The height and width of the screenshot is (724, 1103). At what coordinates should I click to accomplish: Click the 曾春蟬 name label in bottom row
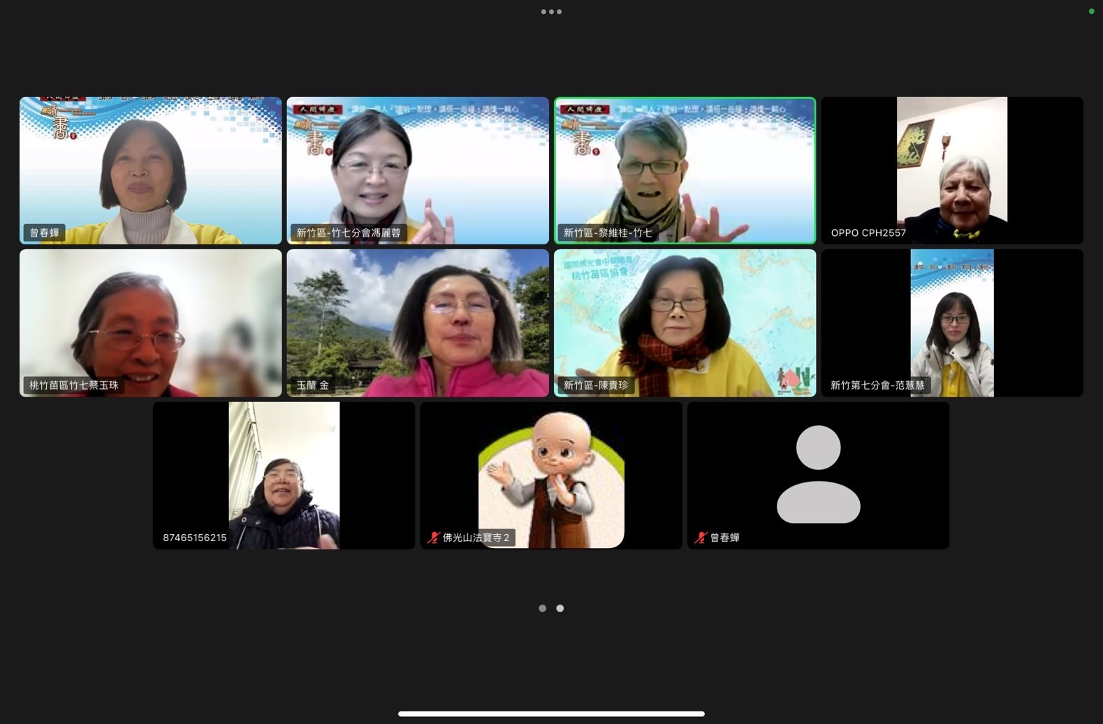(724, 538)
